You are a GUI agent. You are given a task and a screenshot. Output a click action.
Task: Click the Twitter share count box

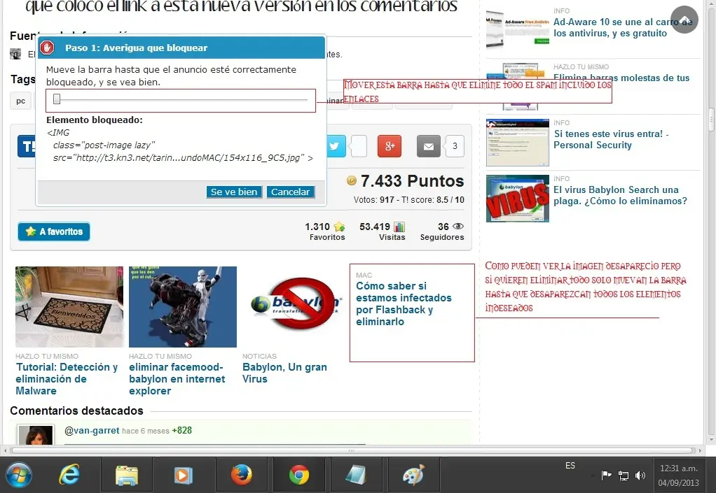(359, 146)
